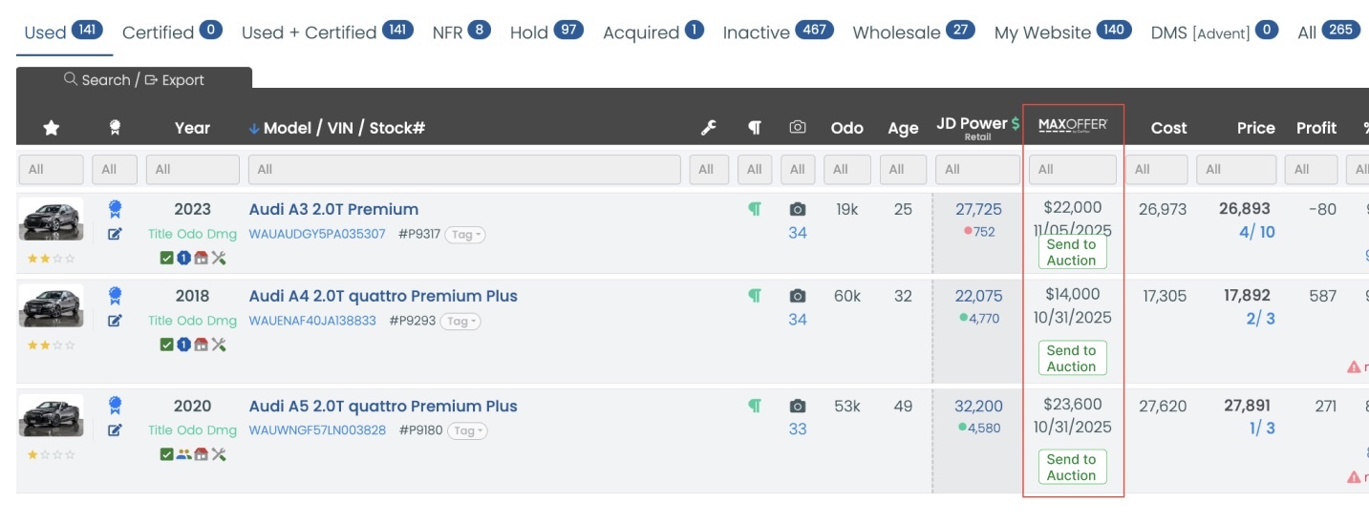
Task: Click the camera icon in the table header
Action: pos(798,128)
